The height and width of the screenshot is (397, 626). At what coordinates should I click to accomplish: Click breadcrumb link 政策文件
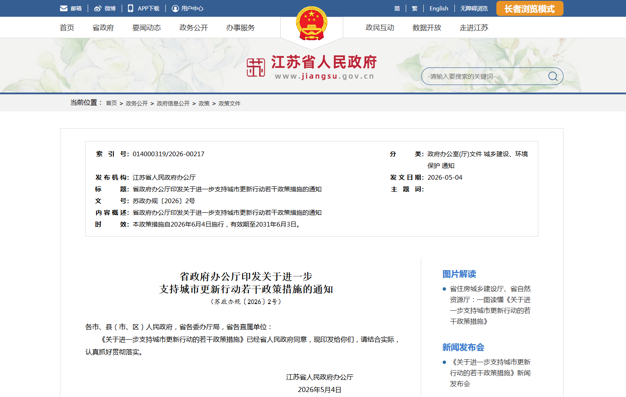(x=230, y=103)
